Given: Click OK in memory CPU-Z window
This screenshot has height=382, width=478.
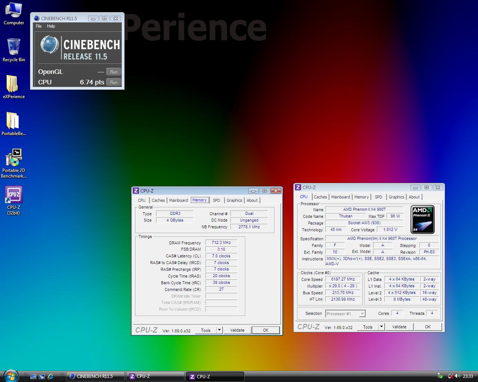Looking at the screenshot, I should 266,330.
